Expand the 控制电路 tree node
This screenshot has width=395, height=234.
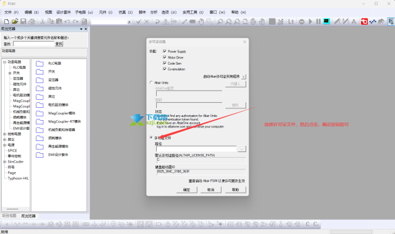point(4,134)
